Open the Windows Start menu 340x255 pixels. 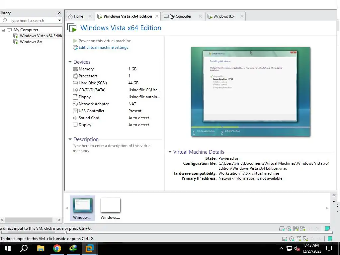click(8, 248)
